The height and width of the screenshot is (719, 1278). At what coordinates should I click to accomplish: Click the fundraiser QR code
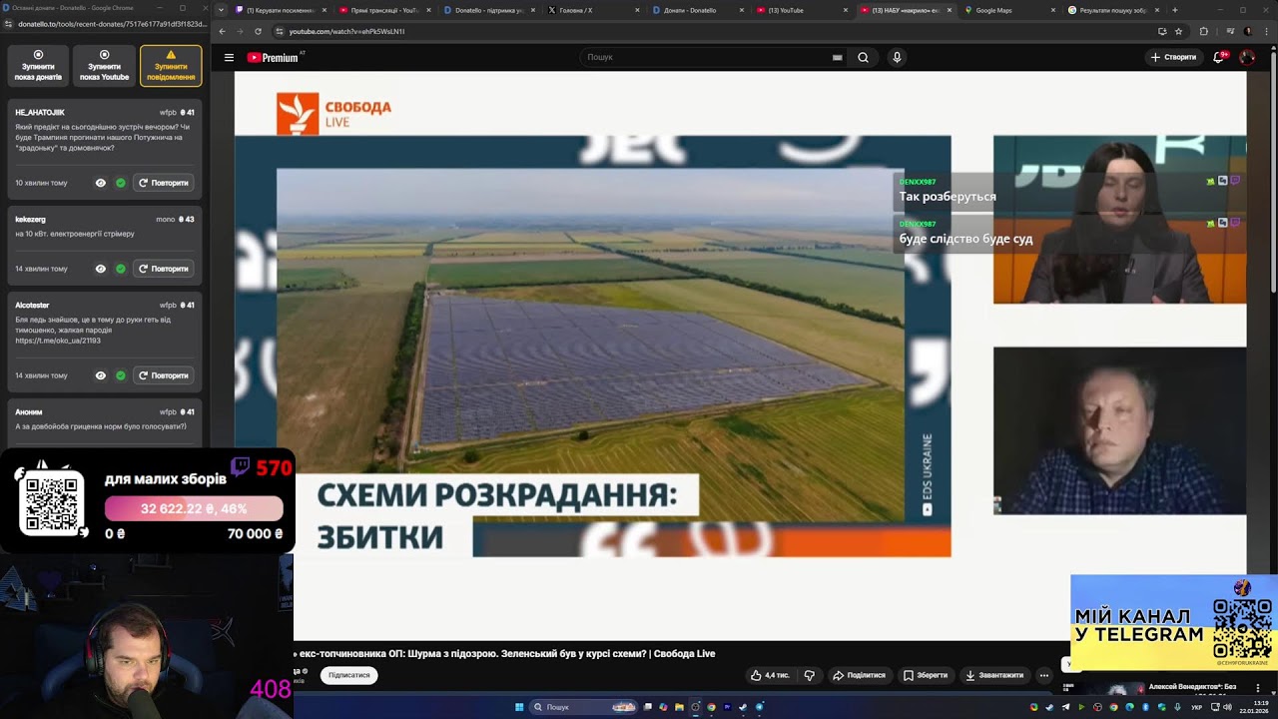[51, 504]
